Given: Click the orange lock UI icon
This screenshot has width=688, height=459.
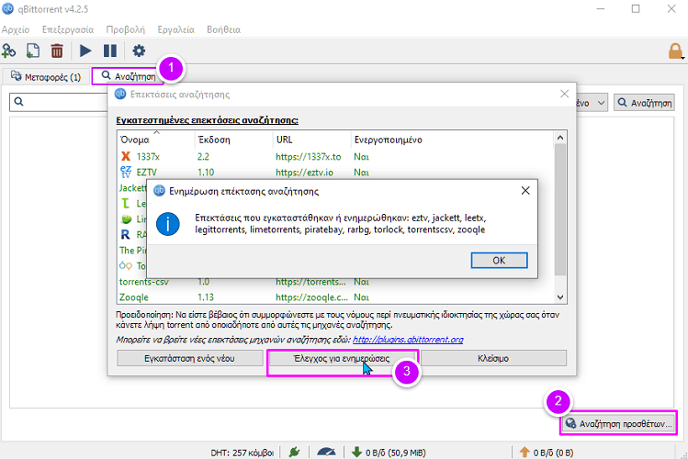Looking at the screenshot, I should tap(675, 51).
